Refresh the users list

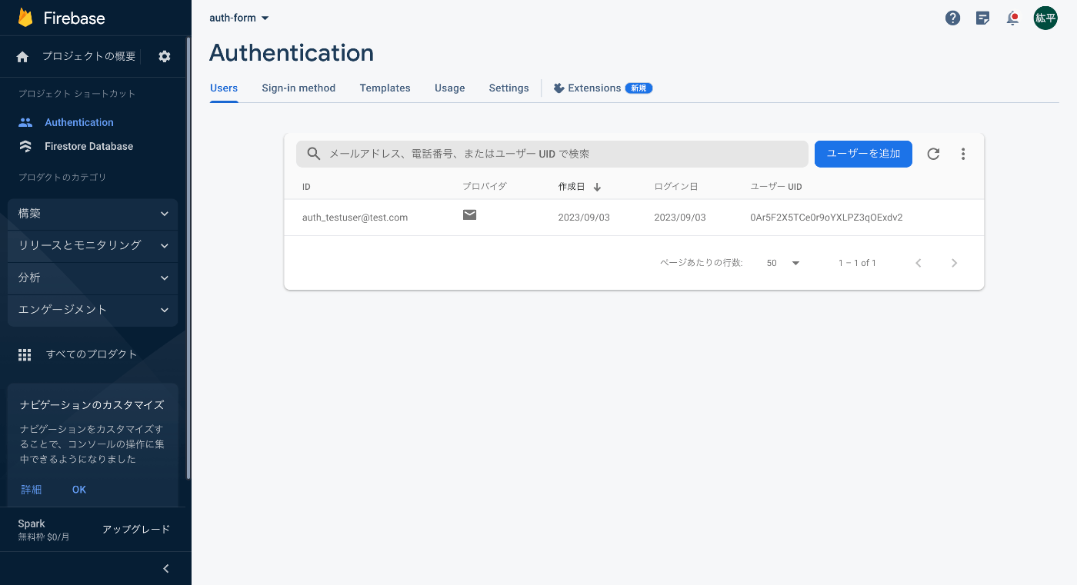[933, 154]
